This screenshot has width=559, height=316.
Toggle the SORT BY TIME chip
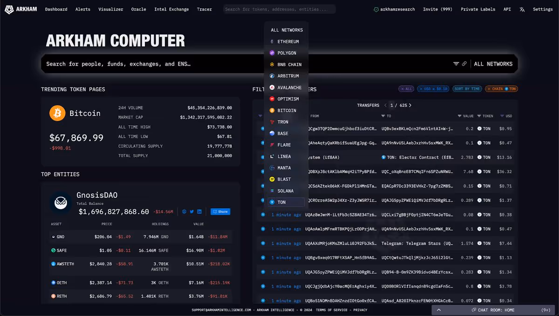[467, 88]
